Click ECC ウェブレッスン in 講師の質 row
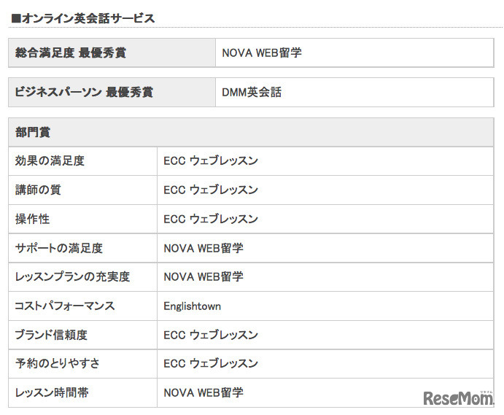Viewport: 504px width, 415px height. coord(211,190)
